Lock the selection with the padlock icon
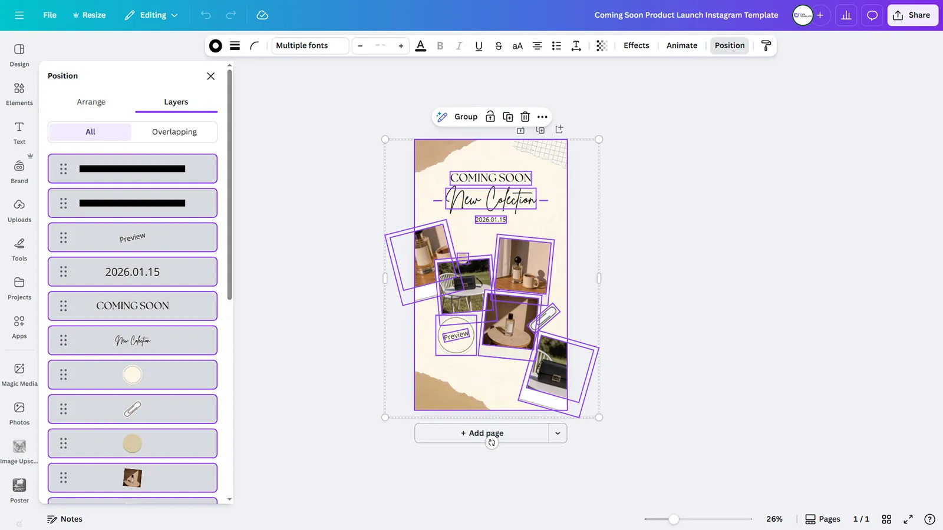 click(490, 117)
